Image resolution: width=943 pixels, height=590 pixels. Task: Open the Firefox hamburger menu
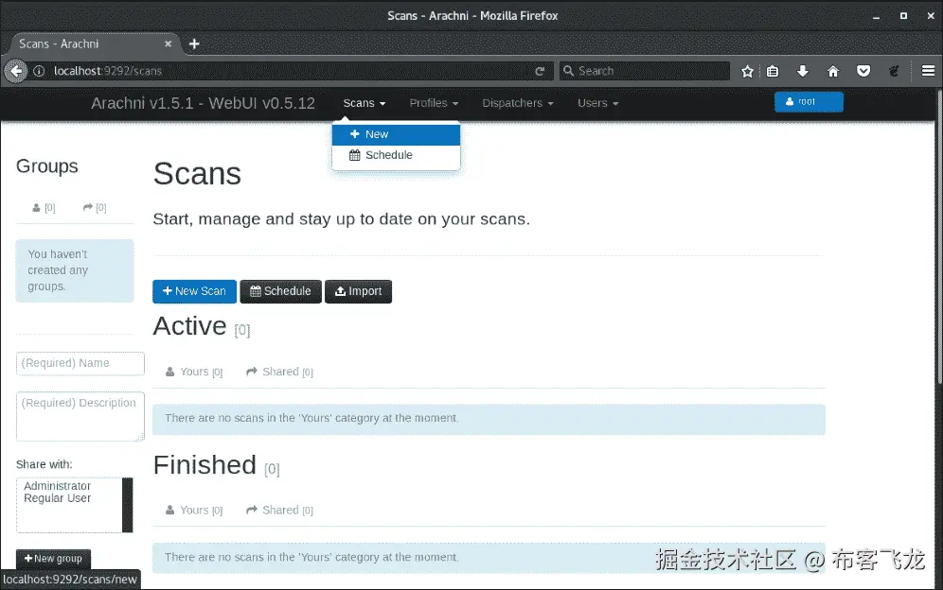928,71
